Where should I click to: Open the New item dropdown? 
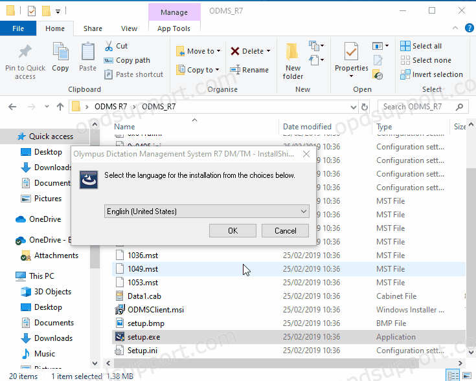tap(317, 46)
